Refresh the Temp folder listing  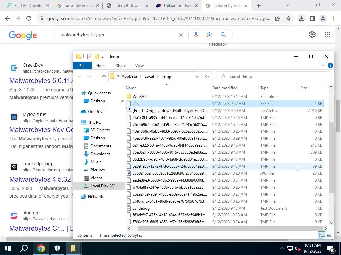(x=207, y=76)
